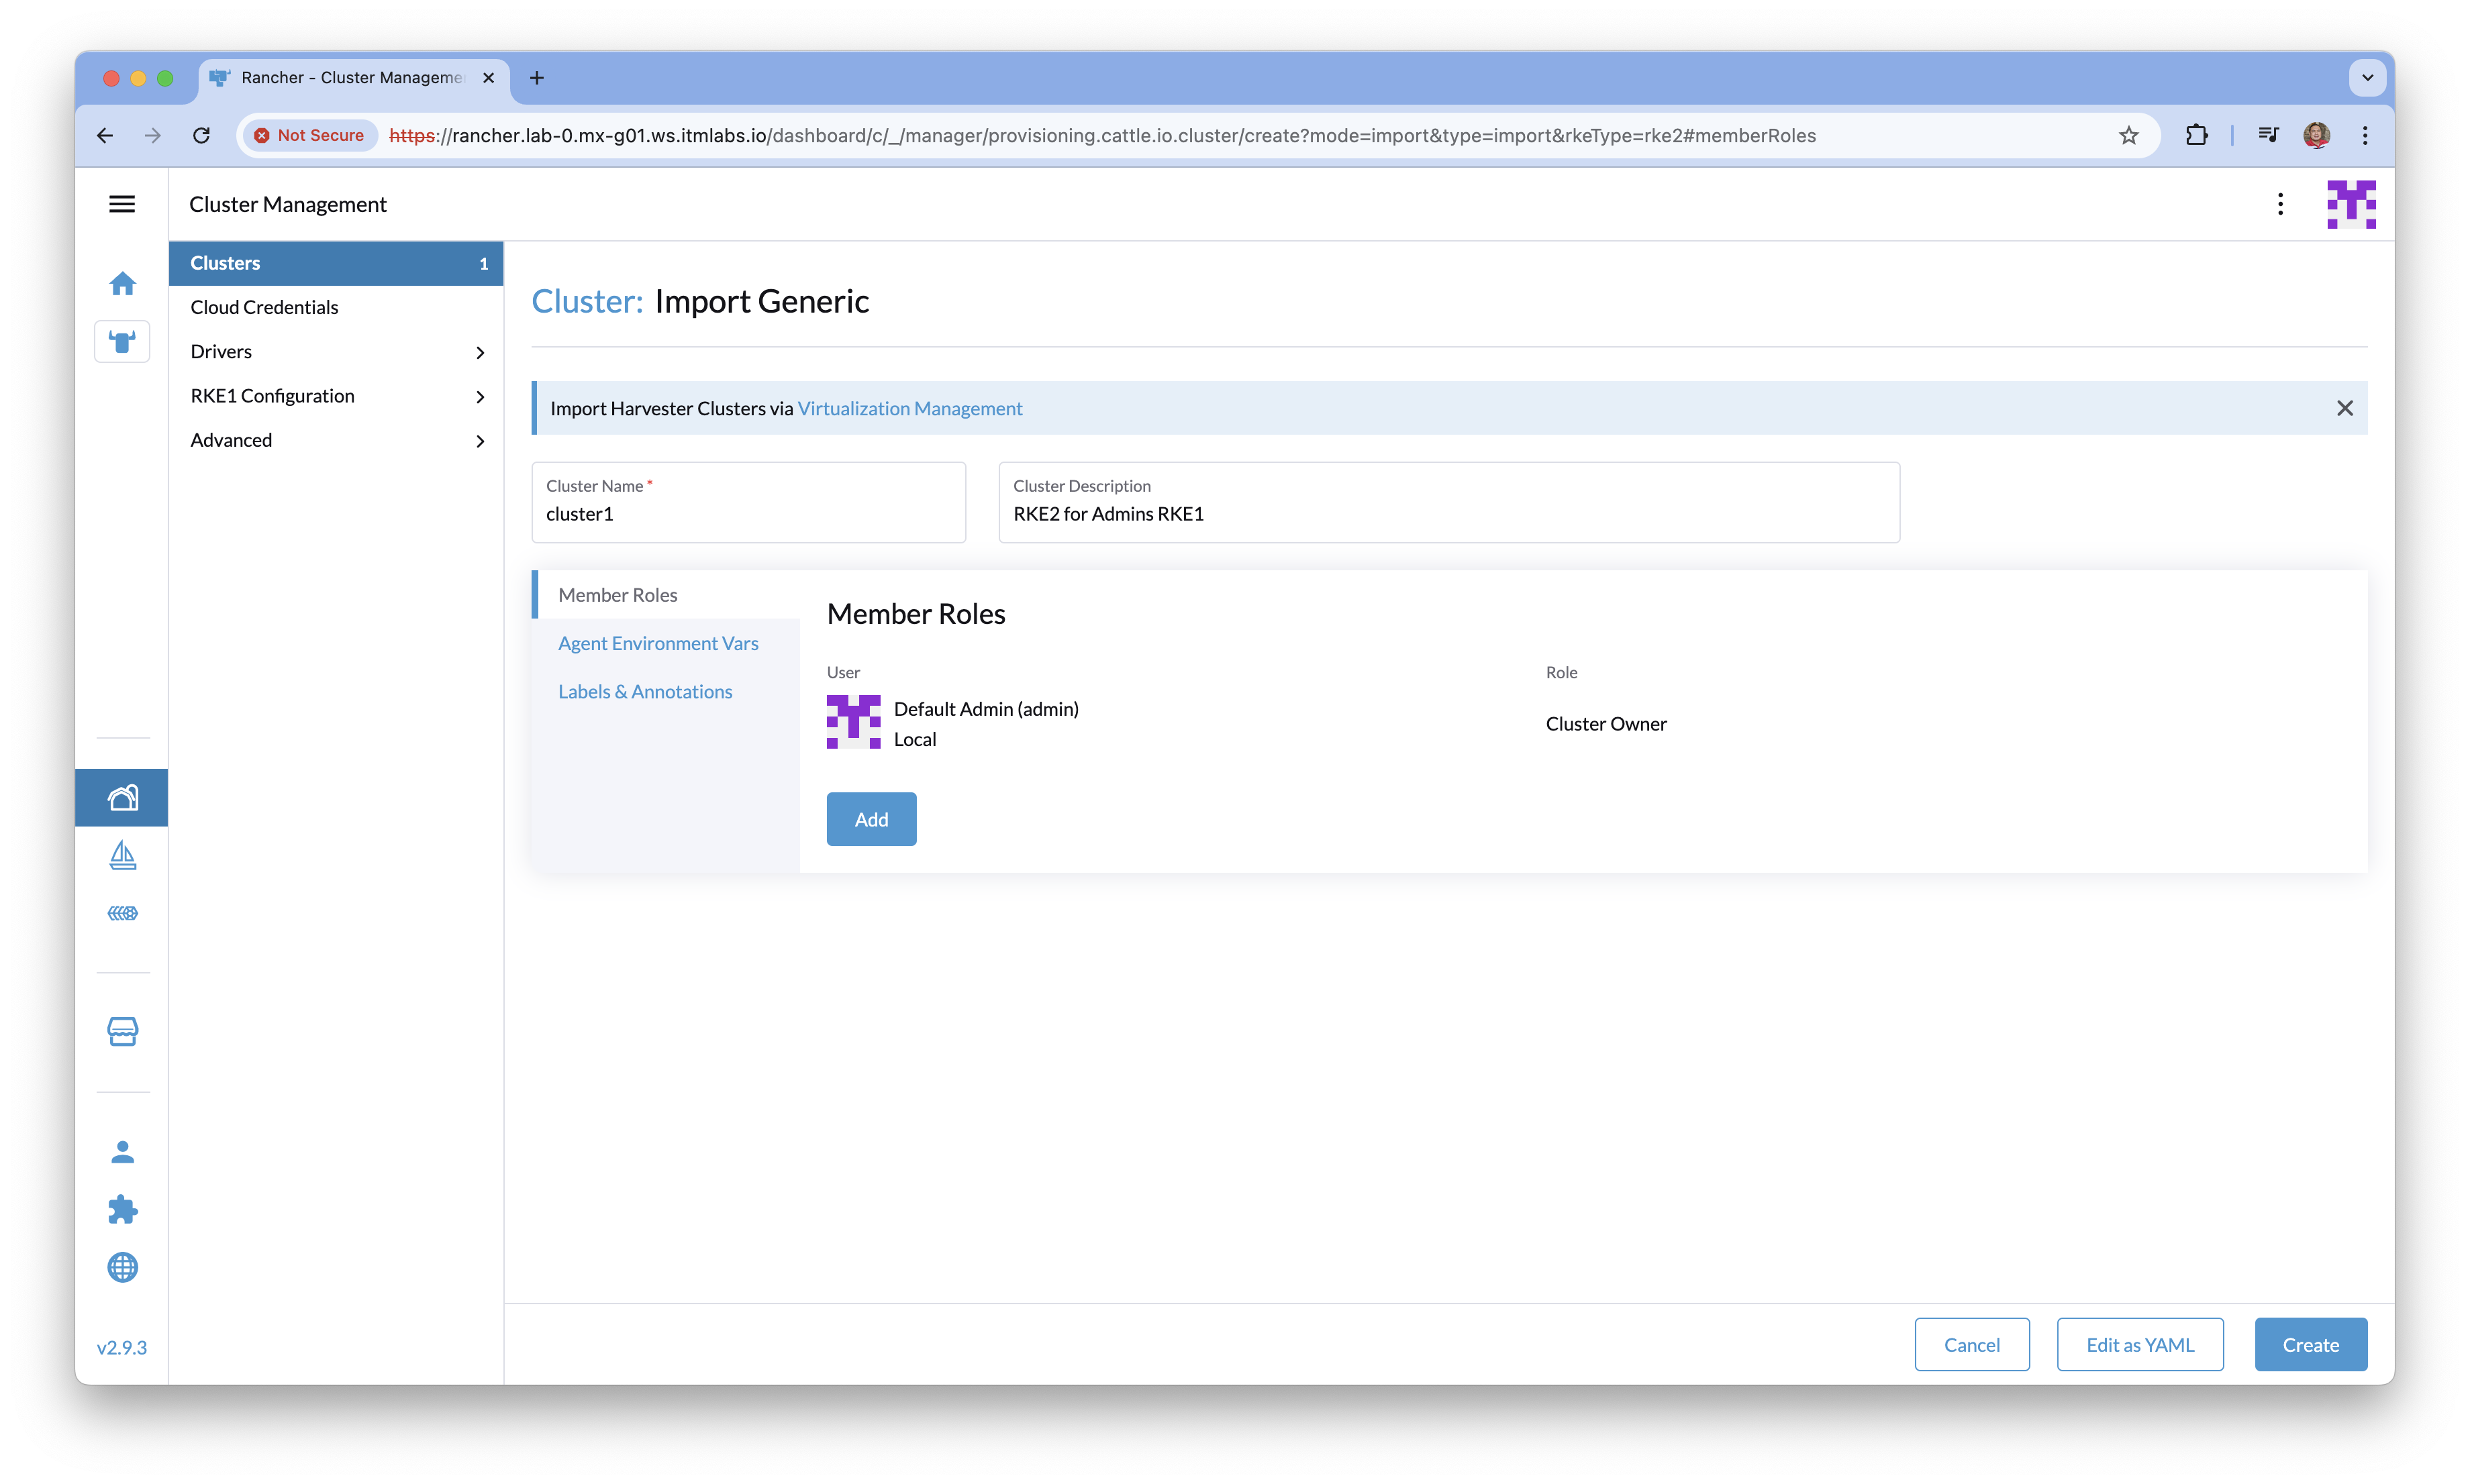Expand RKE1 Configuration section

coord(336,396)
